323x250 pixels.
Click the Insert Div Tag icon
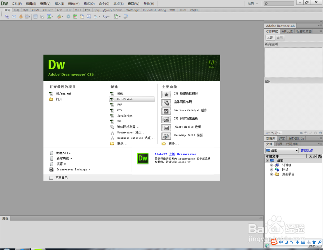coord(42,17)
